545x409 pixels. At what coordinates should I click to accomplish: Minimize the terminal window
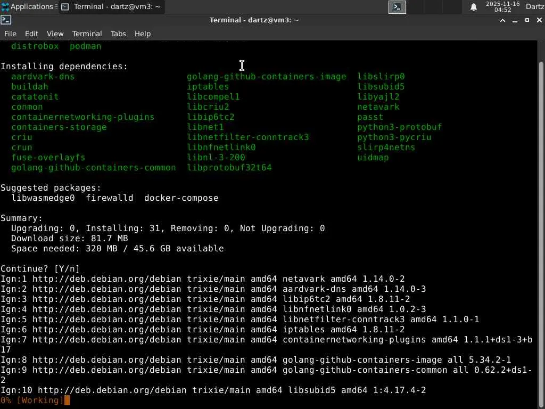click(515, 20)
